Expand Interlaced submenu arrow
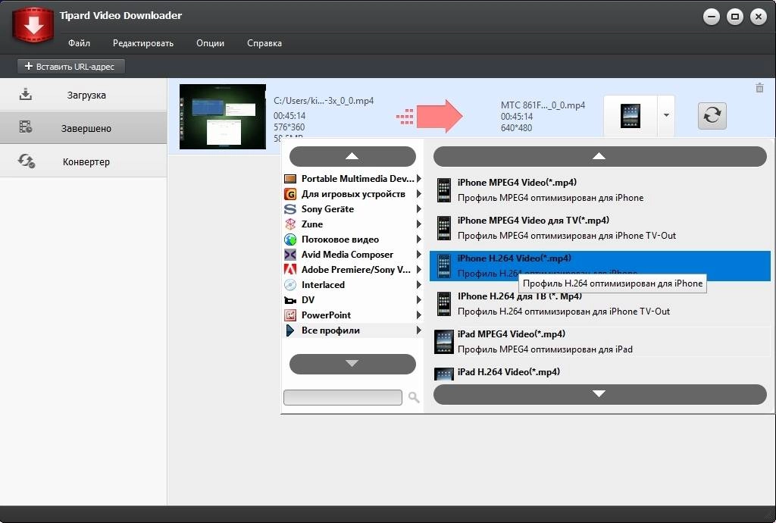 click(x=418, y=285)
